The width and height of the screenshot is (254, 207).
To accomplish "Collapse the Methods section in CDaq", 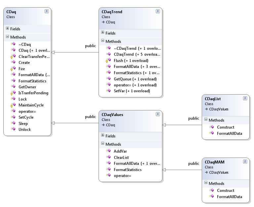I will pos(8,37).
